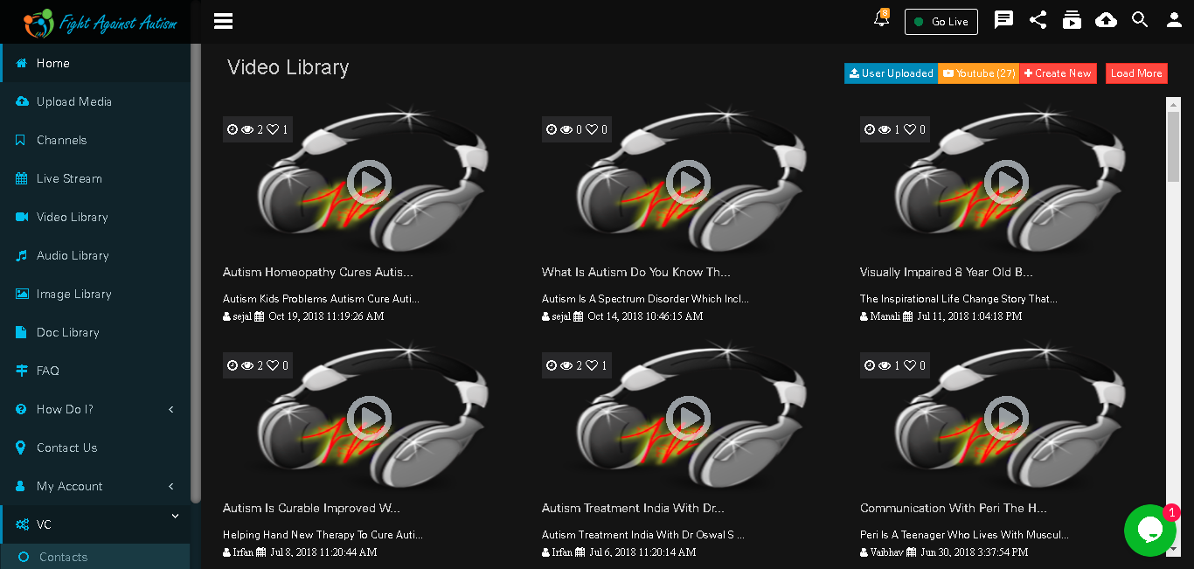Click the share icon in top bar
Image resolution: width=1194 pixels, height=569 pixels.
pos(1038,19)
